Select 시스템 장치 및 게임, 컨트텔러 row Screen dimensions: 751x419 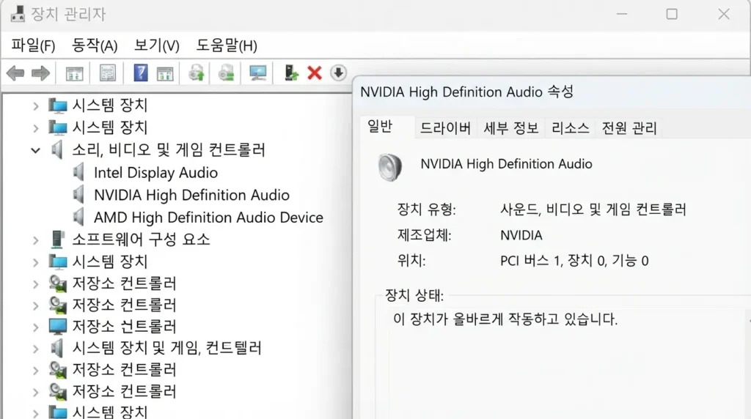click(x=166, y=348)
